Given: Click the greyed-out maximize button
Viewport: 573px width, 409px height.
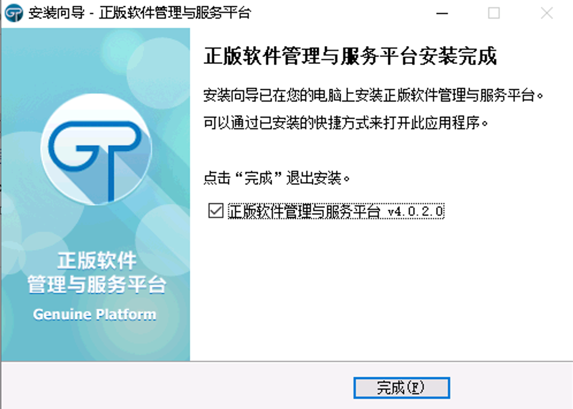Looking at the screenshot, I should [x=494, y=13].
